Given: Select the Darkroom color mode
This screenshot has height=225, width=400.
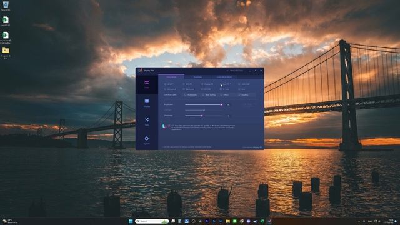Looking at the screenshot, I should (189, 89).
